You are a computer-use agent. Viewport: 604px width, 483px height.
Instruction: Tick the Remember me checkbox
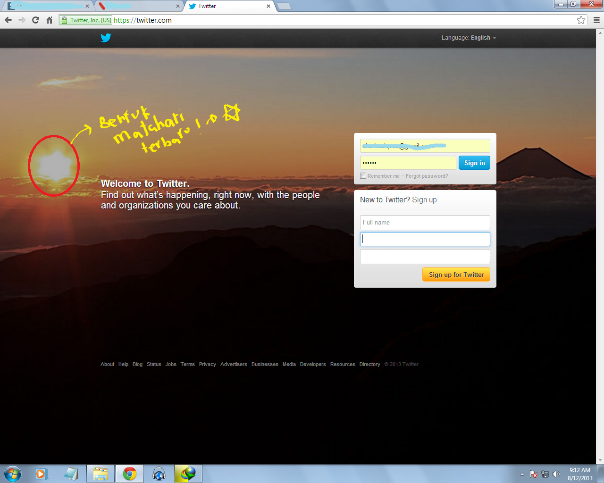(363, 176)
